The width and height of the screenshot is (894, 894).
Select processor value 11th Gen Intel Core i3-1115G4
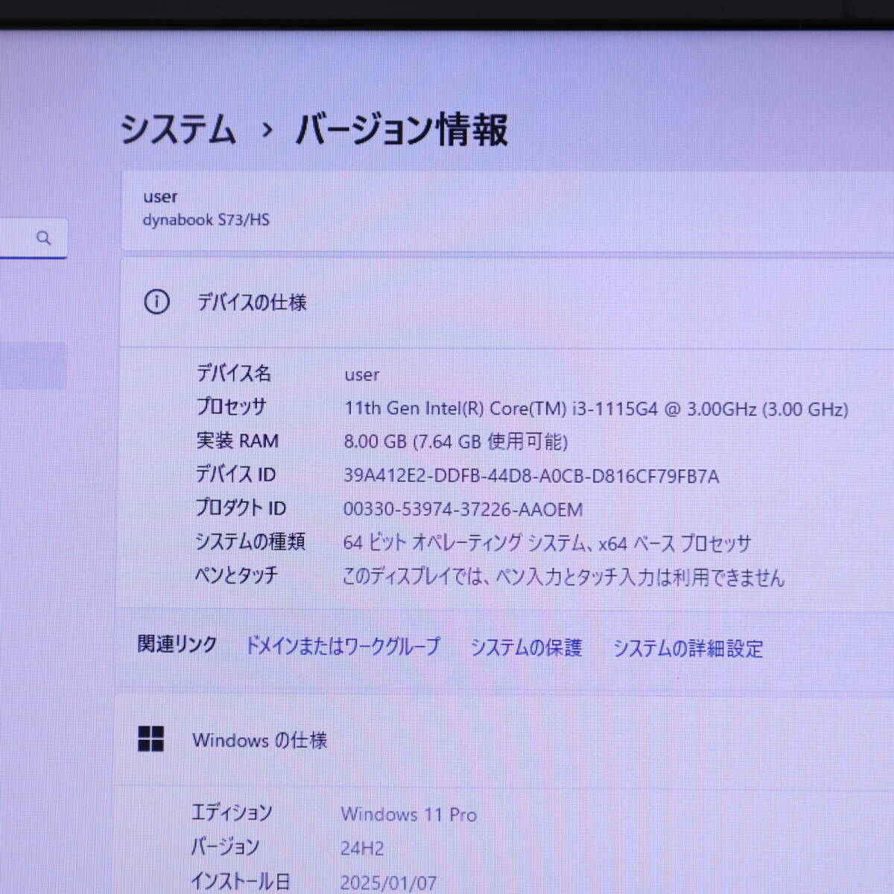pyautogui.click(x=596, y=409)
